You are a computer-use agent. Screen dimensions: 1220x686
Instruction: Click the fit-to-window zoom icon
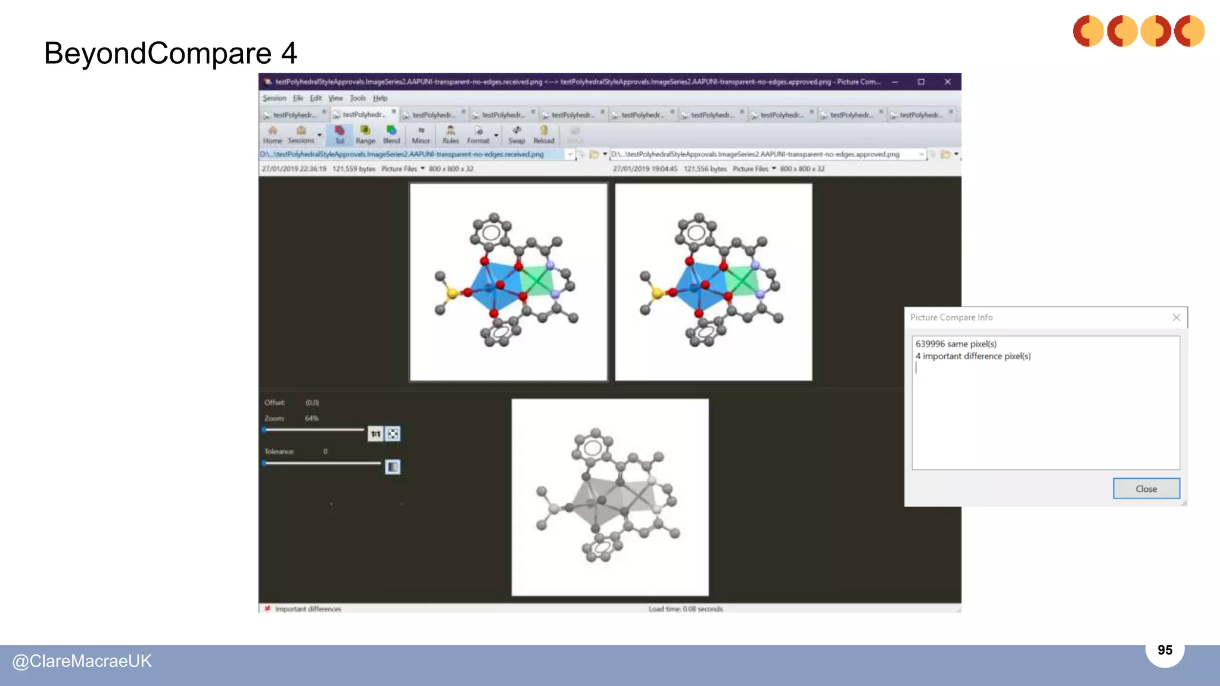pyautogui.click(x=393, y=434)
